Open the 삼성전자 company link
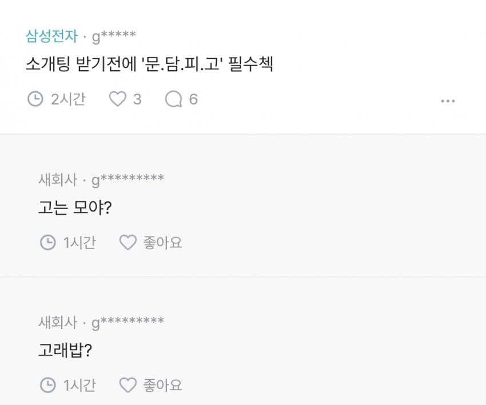 [x=51, y=36]
